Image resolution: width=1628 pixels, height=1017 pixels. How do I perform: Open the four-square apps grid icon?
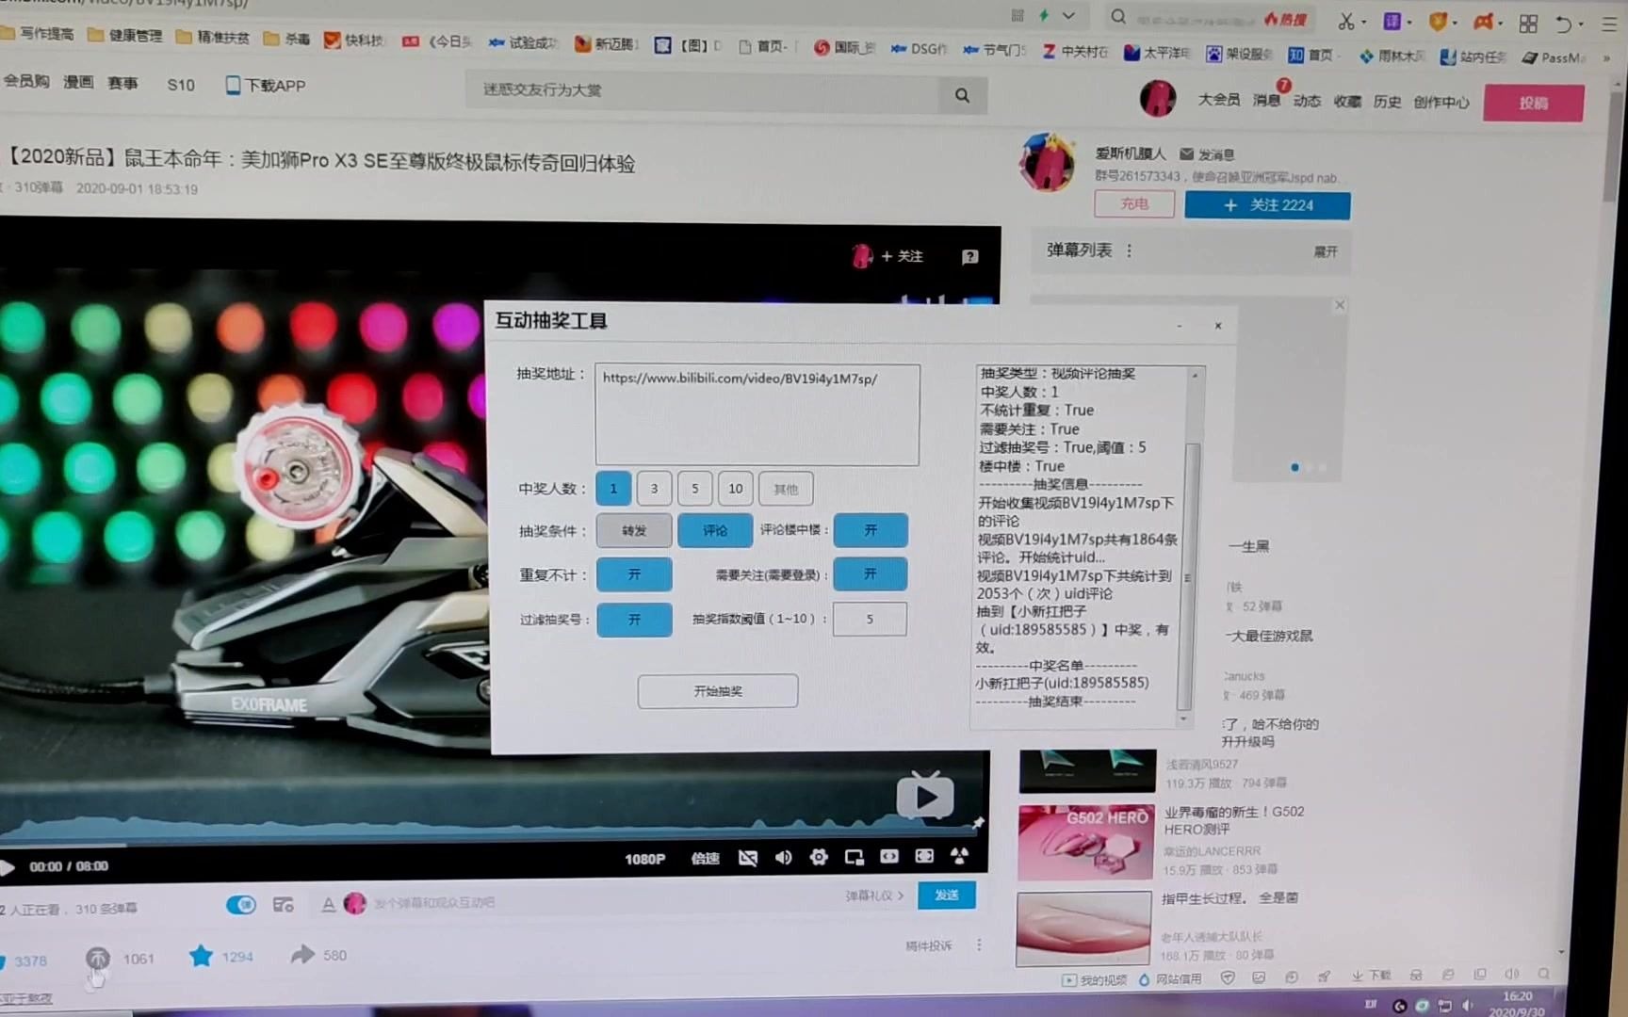click(1528, 24)
